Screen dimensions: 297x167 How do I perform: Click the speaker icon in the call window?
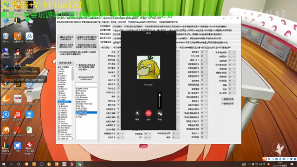(x=160, y=113)
